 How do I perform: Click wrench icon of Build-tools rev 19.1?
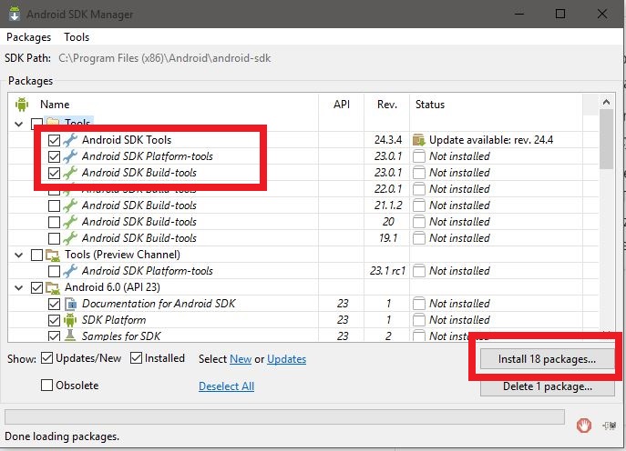(70, 238)
